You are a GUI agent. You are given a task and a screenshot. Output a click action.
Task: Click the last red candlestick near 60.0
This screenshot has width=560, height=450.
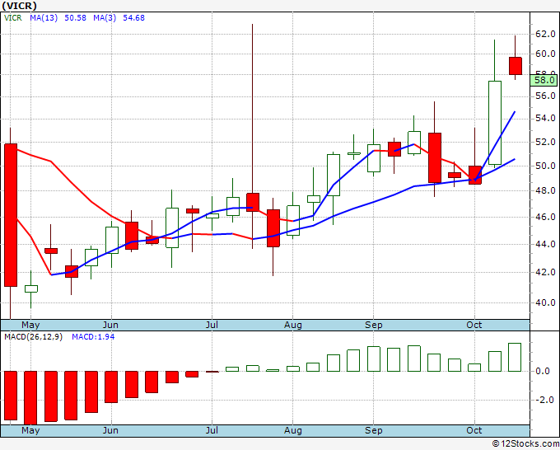[516, 66]
